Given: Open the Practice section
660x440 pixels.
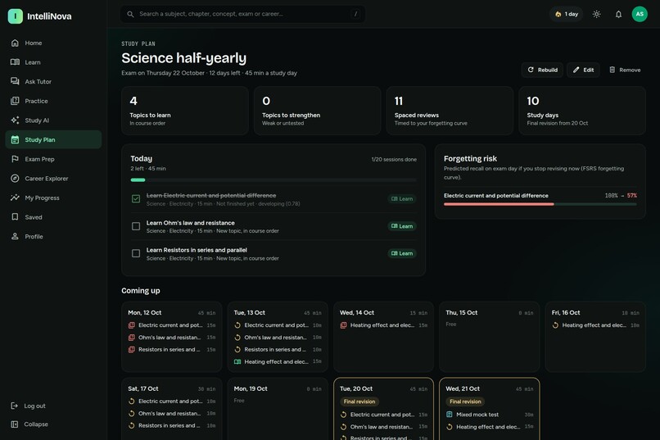Looking at the screenshot, I should pos(53,101).
